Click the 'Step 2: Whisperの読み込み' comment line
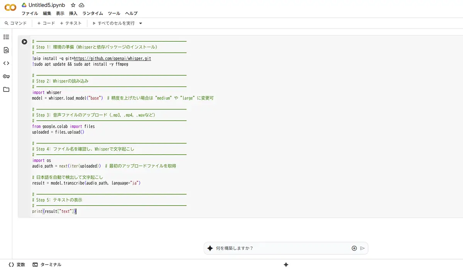The image size is (463, 270). [61, 81]
